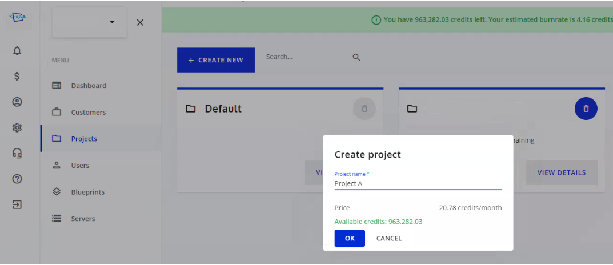Click the notifications bell icon
The width and height of the screenshot is (613, 265).
[x=17, y=51]
